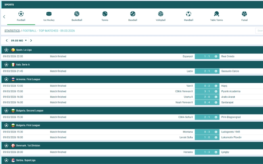
Task: Click the Araks Ararat team name
Action: click(228, 97)
